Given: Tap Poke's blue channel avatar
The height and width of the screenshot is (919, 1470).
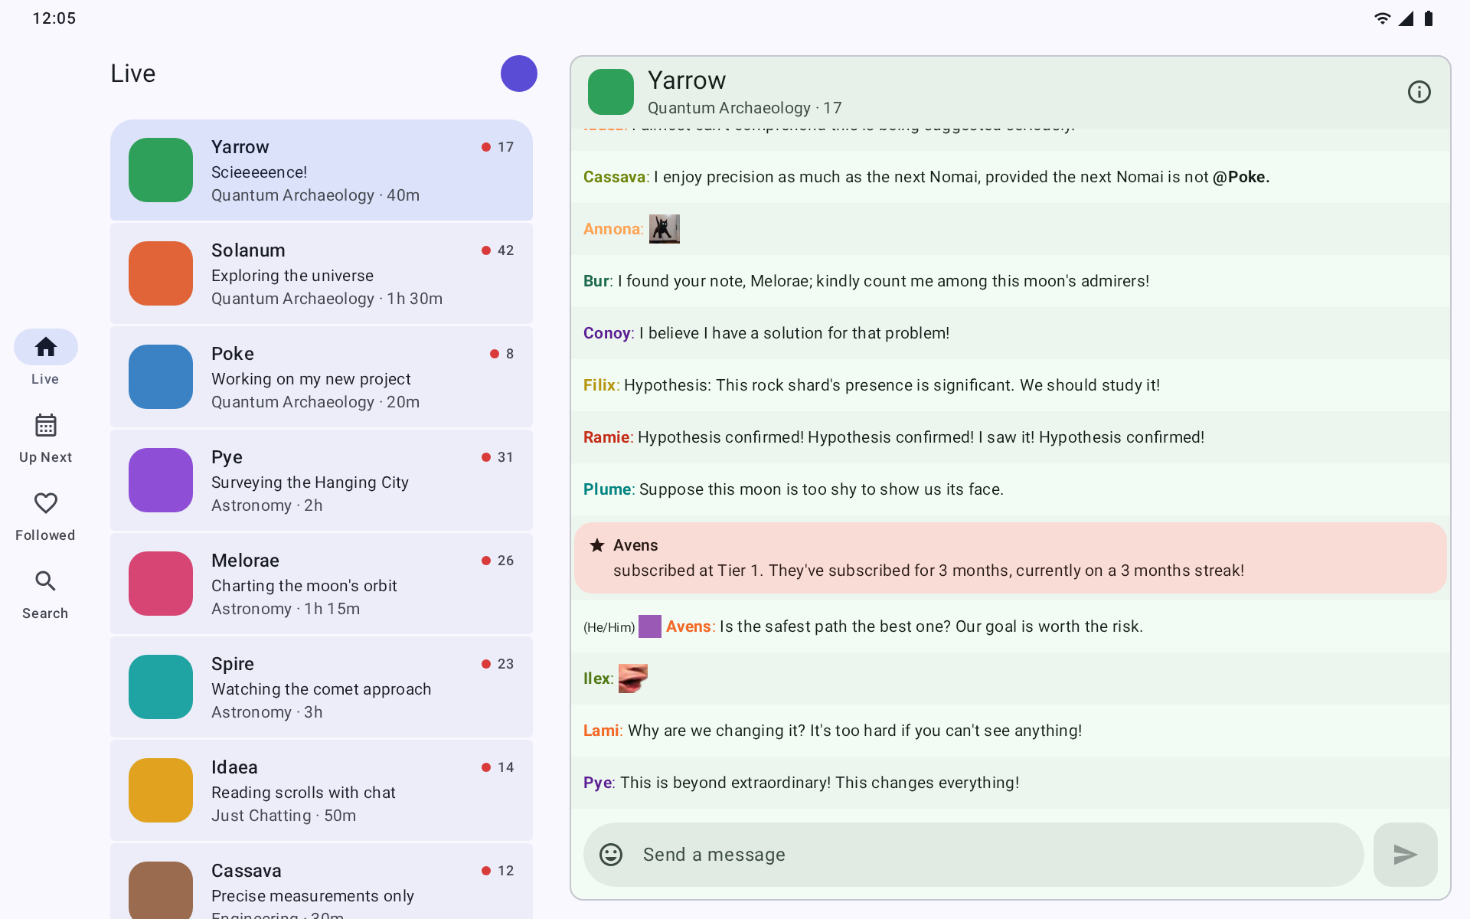Looking at the screenshot, I should pos(161,377).
